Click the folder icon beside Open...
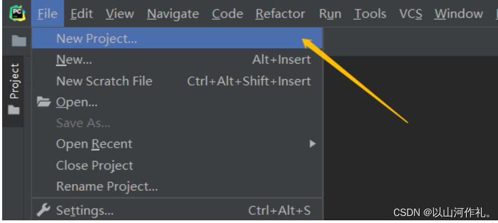The image size is (498, 223). click(x=43, y=102)
